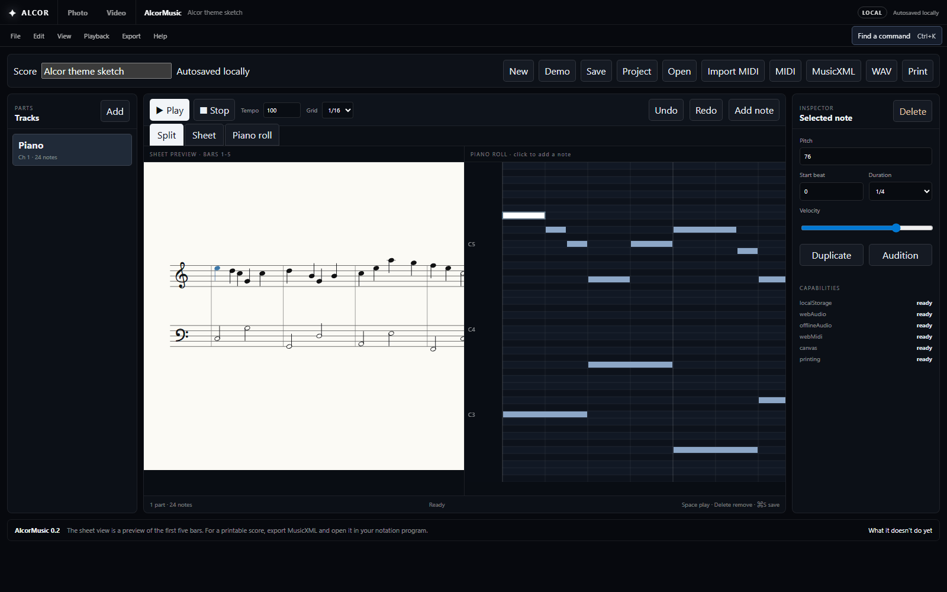Delete the selected note
Screen dimensions: 947x592
pyautogui.click(x=913, y=111)
